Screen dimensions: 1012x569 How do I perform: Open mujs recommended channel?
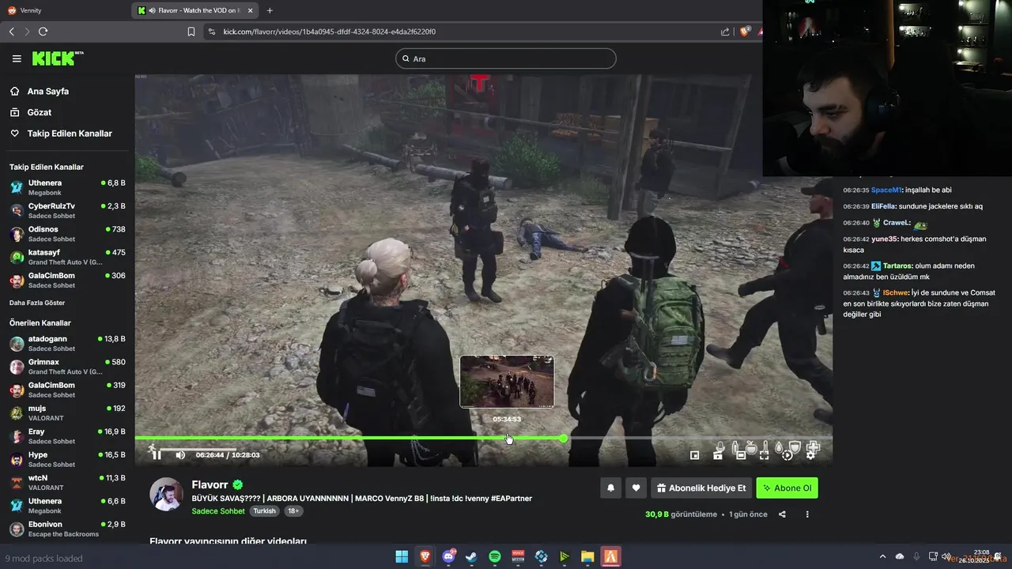coord(67,413)
